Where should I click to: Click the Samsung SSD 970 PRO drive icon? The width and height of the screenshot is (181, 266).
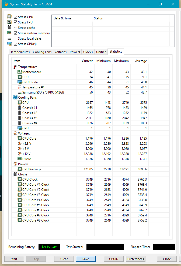(20, 93)
